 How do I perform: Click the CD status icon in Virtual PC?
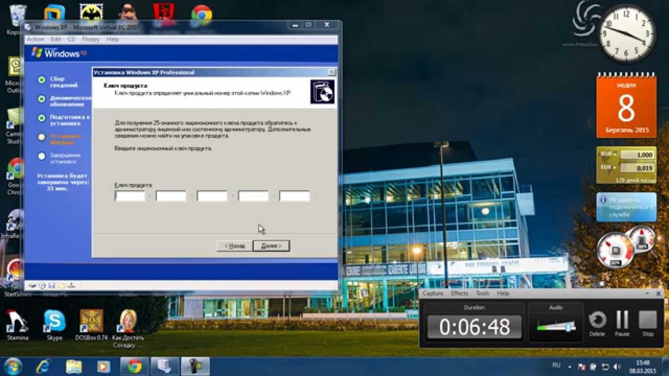click(43, 285)
